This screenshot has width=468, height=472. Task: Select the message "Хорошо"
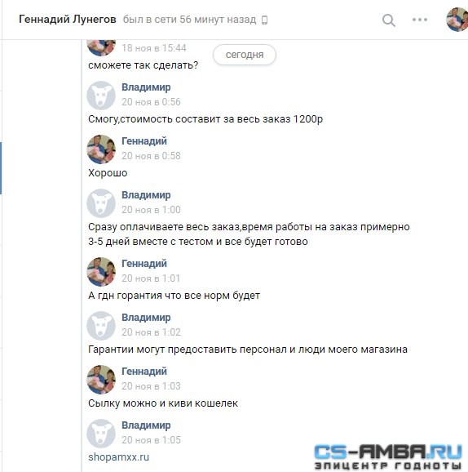(x=108, y=173)
